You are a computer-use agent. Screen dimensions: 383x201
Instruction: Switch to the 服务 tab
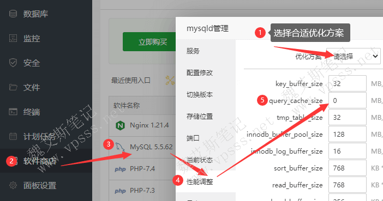193,51
